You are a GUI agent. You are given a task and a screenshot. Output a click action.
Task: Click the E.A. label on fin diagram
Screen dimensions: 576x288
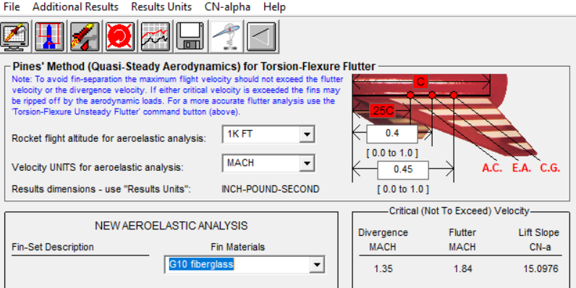tap(521, 169)
